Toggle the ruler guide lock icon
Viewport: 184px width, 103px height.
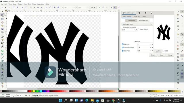click(x=6, y=11)
